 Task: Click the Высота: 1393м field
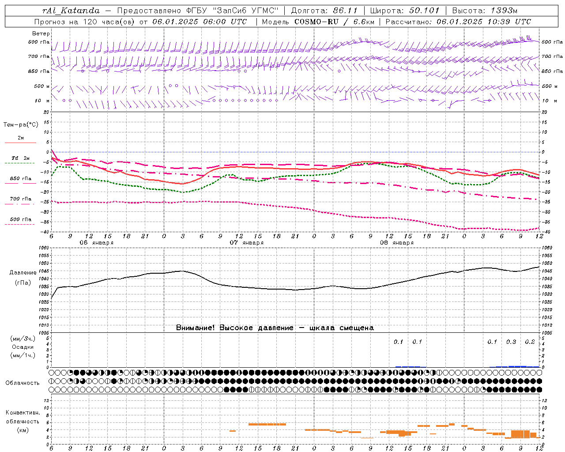click(485, 11)
